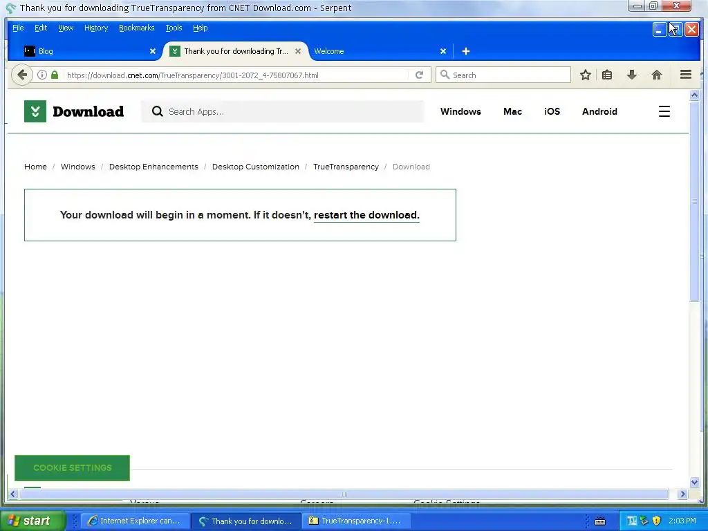708x531 pixels.
Task: Switch to TrueTransparency taskbar item
Action: [x=356, y=521]
